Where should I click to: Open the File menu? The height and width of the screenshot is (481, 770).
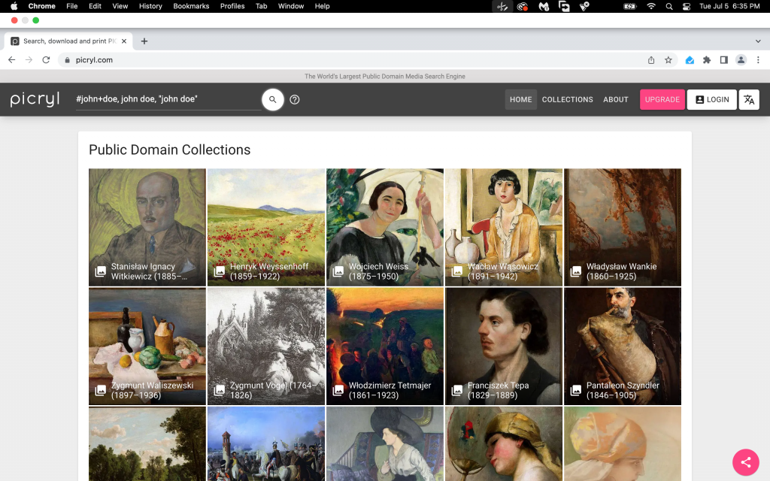(x=72, y=6)
